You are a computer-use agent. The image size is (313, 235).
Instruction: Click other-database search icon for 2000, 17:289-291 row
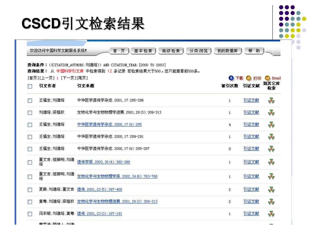(x=271, y=137)
